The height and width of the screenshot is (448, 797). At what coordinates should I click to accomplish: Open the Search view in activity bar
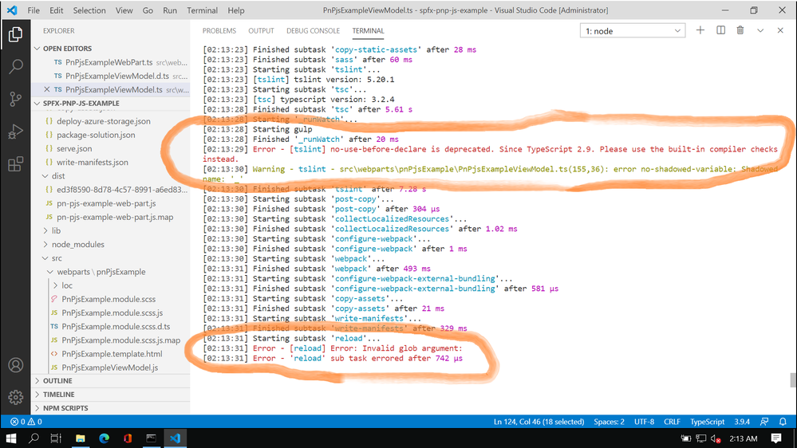coord(15,66)
